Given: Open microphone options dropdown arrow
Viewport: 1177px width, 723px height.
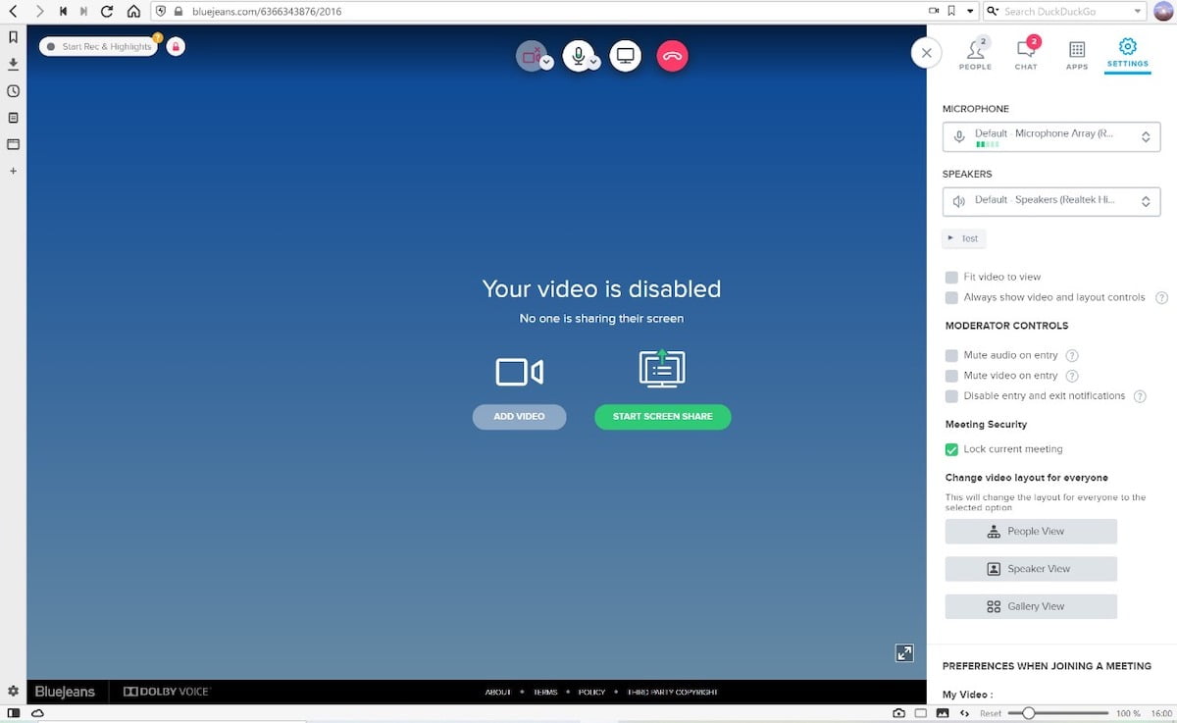Looking at the screenshot, I should pyautogui.click(x=594, y=62).
